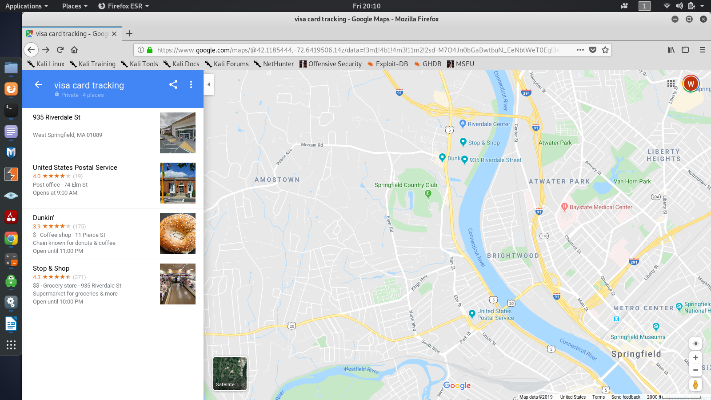Click the 935 Riverdale Street map pin
Viewport: 711px width, 400px height.
[x=464, y=159]
